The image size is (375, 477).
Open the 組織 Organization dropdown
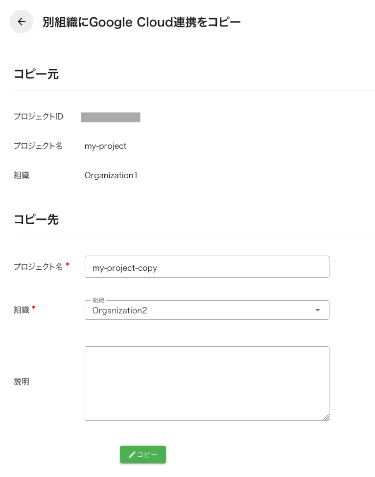207,310
